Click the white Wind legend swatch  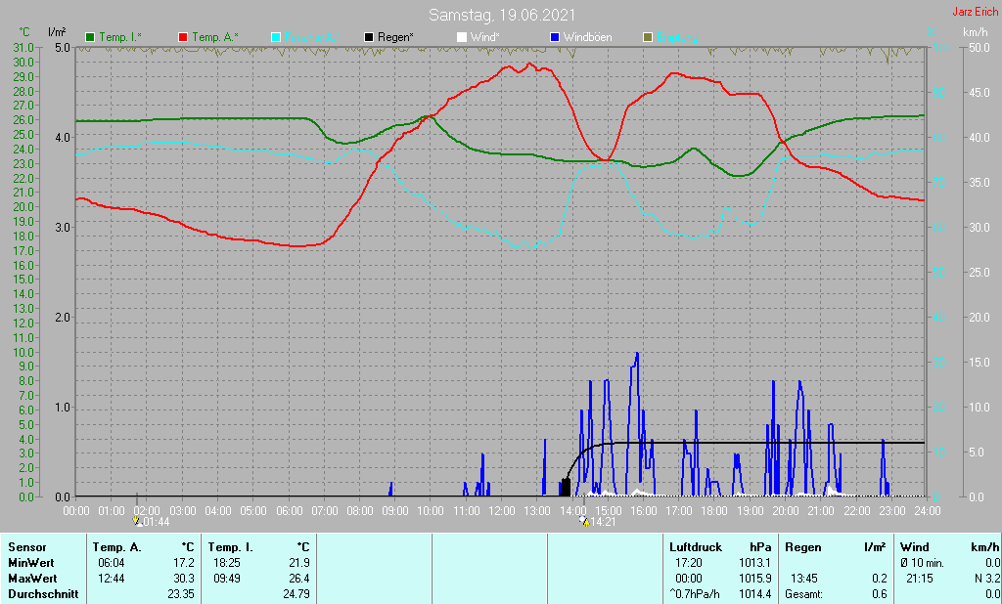point(462,37)
